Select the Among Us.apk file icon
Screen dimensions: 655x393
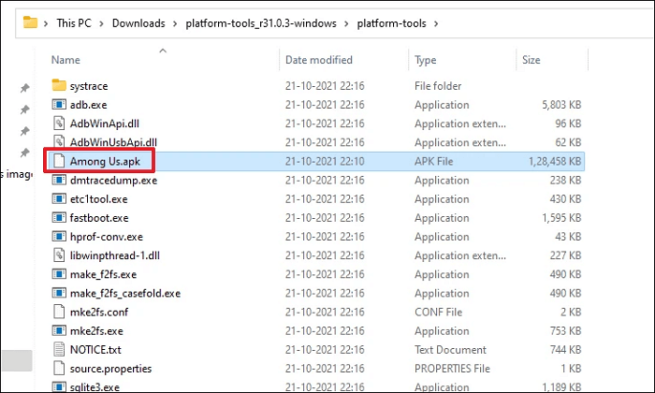click(59, 161)
